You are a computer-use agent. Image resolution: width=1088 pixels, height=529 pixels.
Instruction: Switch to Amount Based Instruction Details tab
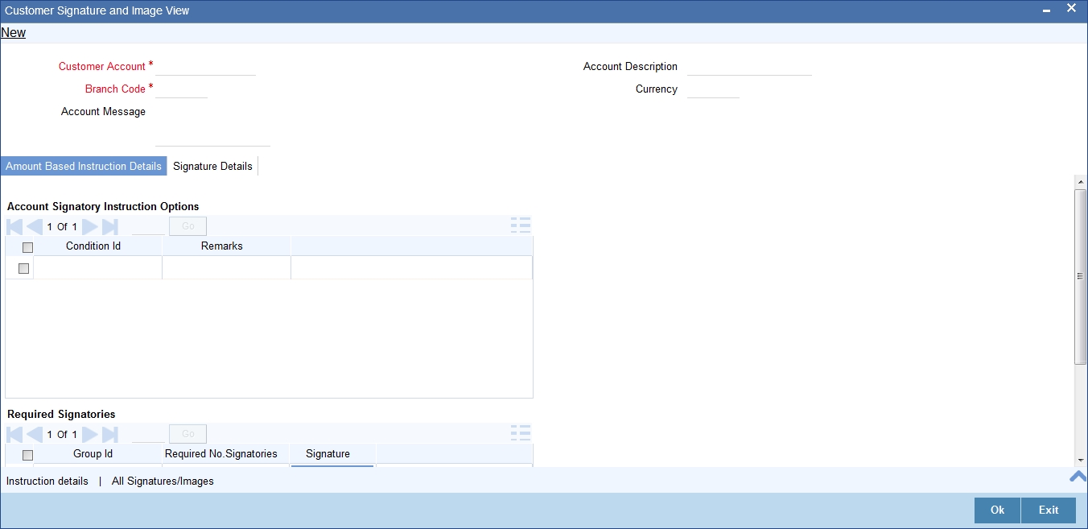(84, 166)
